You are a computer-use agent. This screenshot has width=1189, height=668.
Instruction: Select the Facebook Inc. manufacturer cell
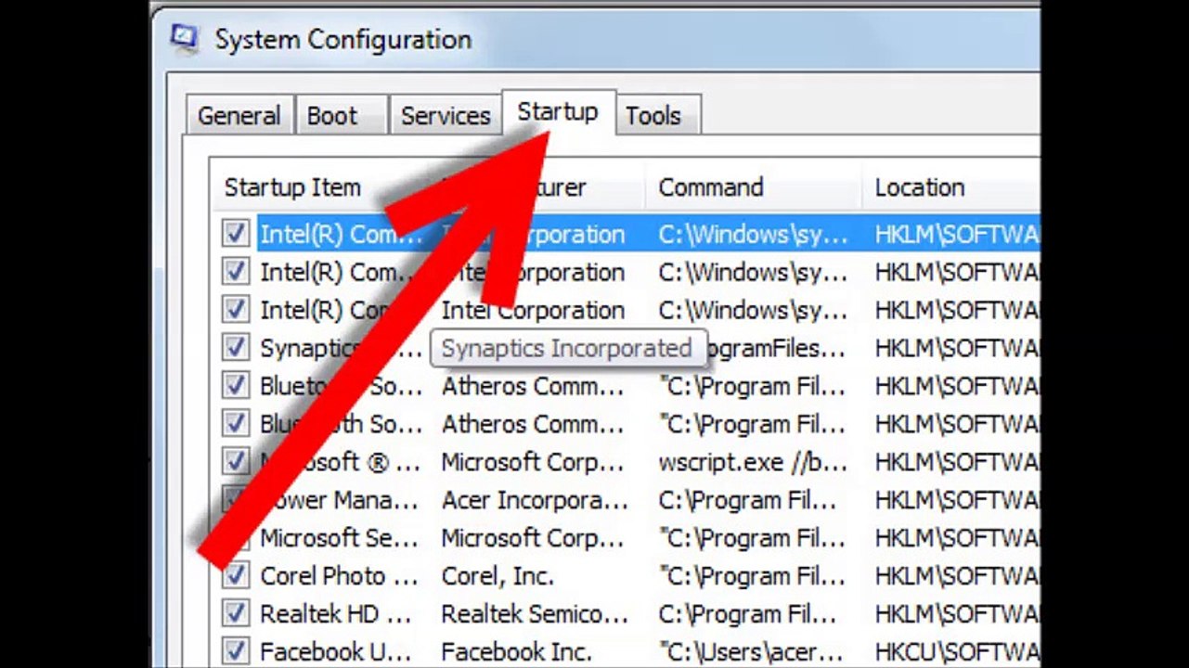(517, 652)
